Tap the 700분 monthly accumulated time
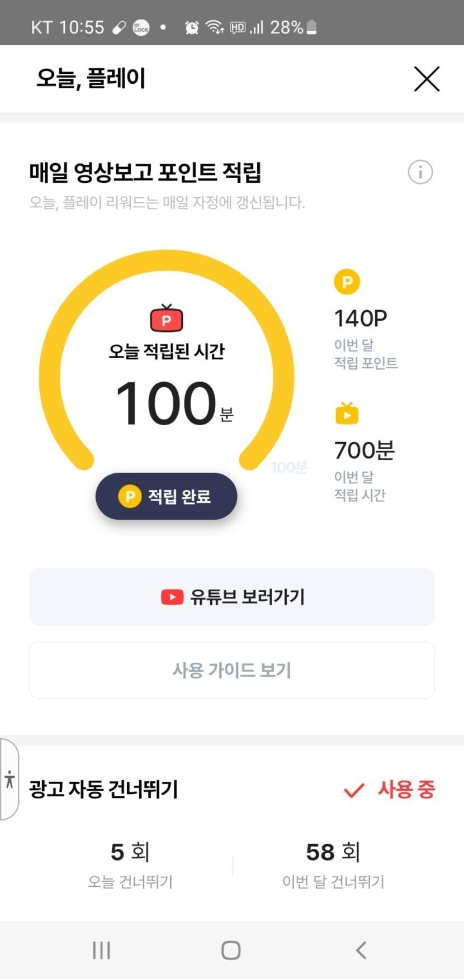This screenshot has height=979, width=464. click(364, 450)
